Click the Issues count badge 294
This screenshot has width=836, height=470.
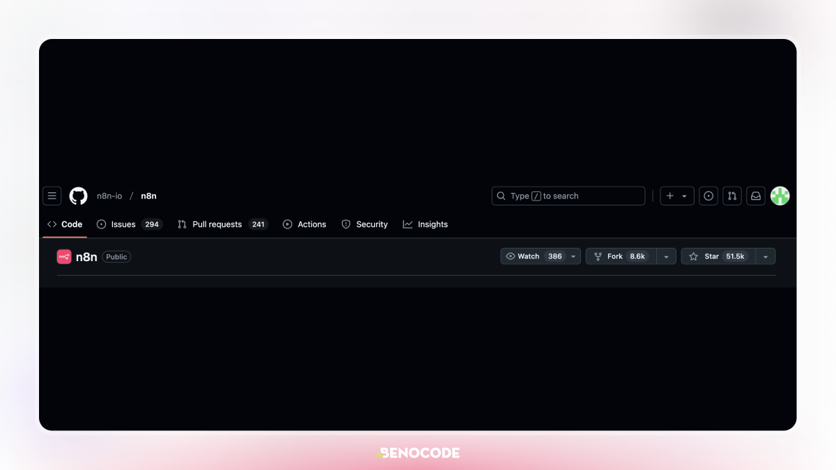(152, 224)
